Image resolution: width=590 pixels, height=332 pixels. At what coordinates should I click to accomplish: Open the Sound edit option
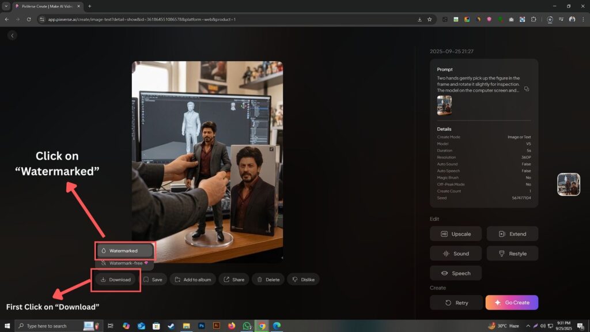pyautogui.click(x=456, y=254)
